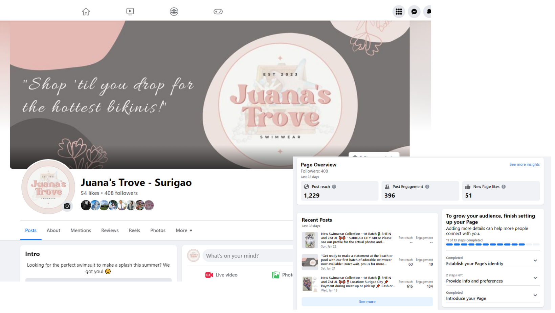Viewport: 555px width, 313px height.
Task: Click 11 of 13 steps completed text
Action: point(464,240)
